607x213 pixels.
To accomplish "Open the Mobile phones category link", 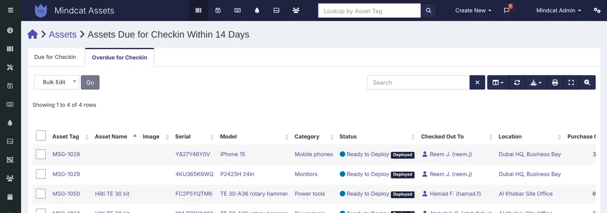I will 314,154.
